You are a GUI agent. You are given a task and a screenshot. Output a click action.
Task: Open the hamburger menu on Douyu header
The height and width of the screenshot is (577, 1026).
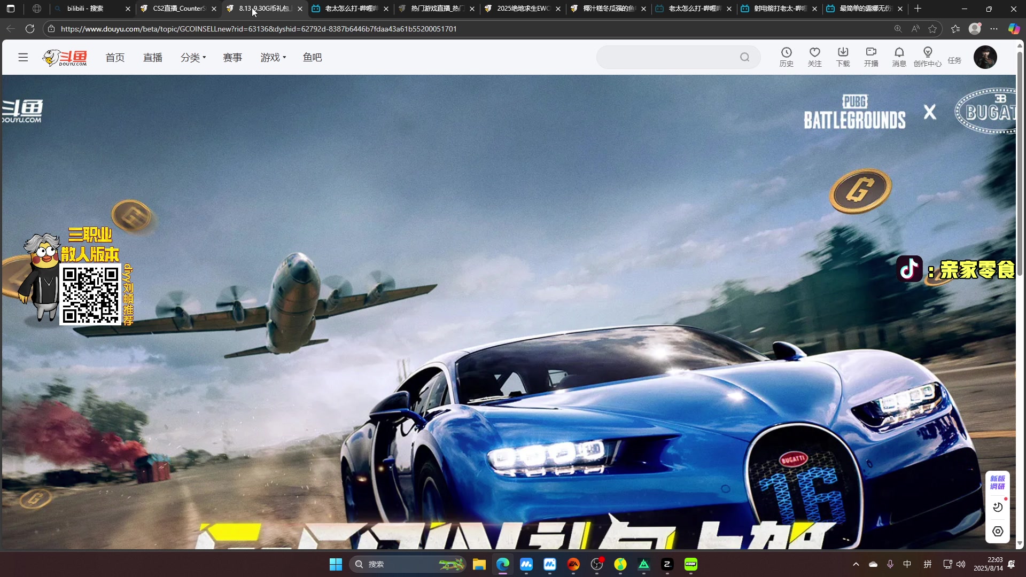pos(23,57)
